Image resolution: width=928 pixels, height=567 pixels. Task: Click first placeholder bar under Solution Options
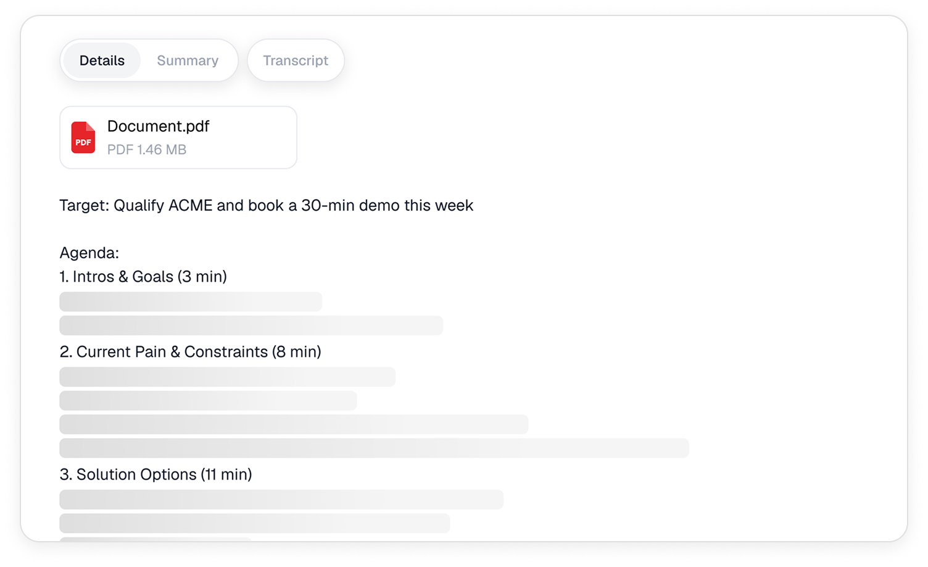click(x=281, y=500)
